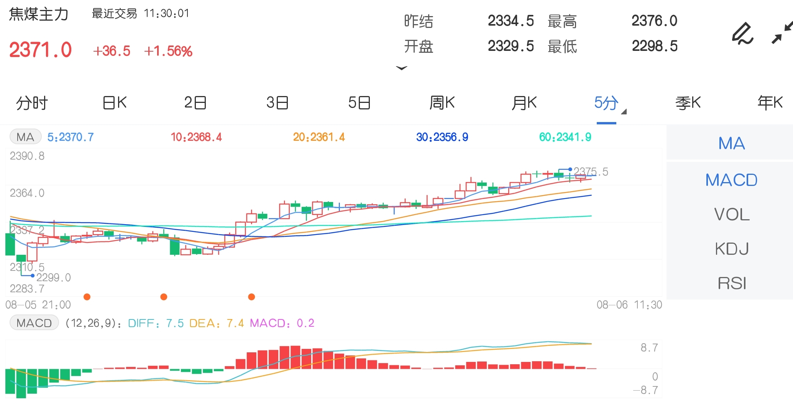
Task: Show the VOL volume indicator
Action: click(731, 214)
